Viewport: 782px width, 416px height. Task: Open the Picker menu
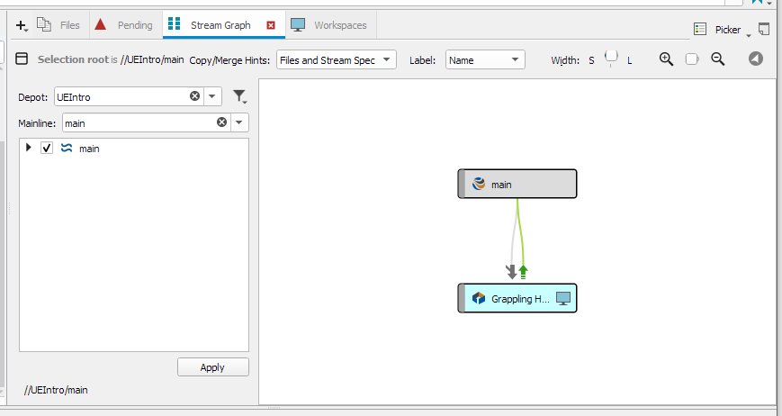[722, 30]
